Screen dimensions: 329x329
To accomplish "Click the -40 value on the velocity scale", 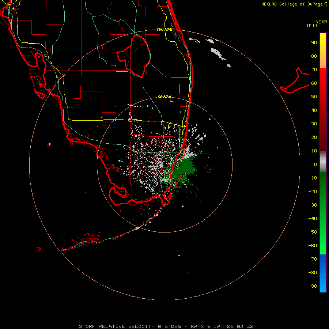I will click(x=313, y=219).
